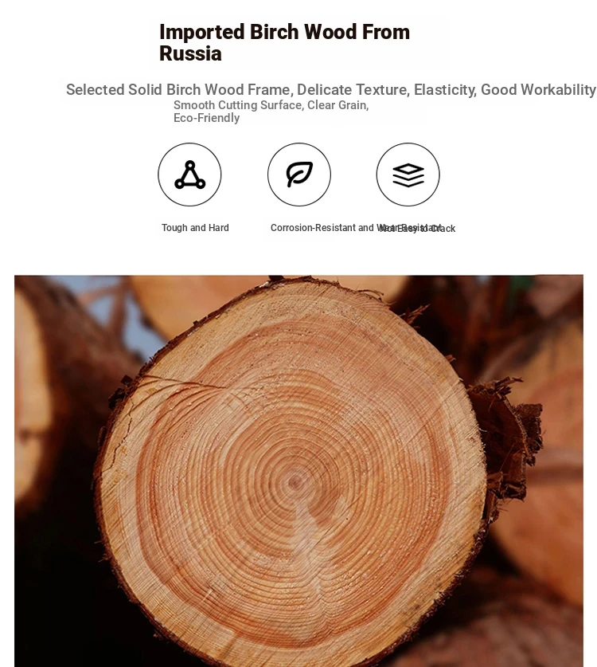The width and height of the screenshot is (597, 667).
Task: Click the word 'Elasticity' in the subtitle
Action: click(445, 90)
